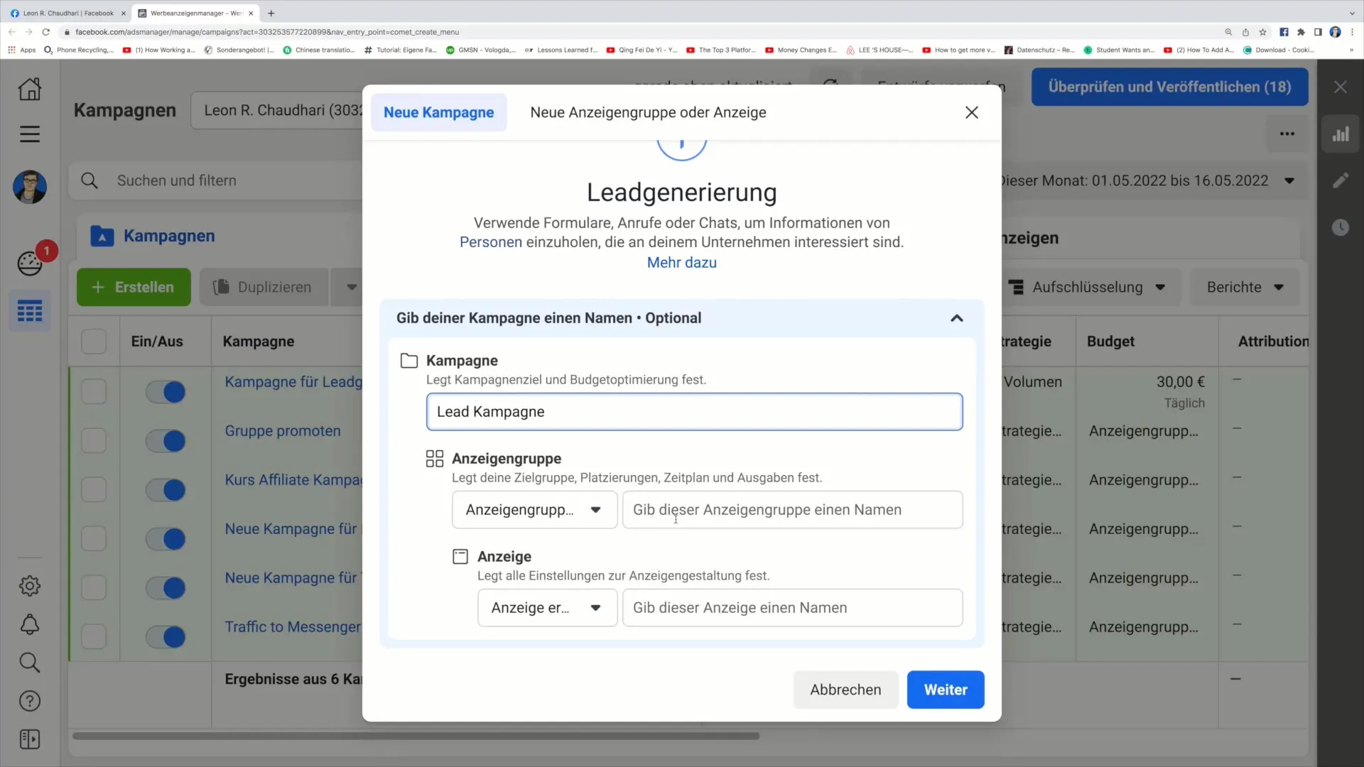Sort by Budget column header
This screenshot has width=1364, height=767.
[x=1110, y=342]
